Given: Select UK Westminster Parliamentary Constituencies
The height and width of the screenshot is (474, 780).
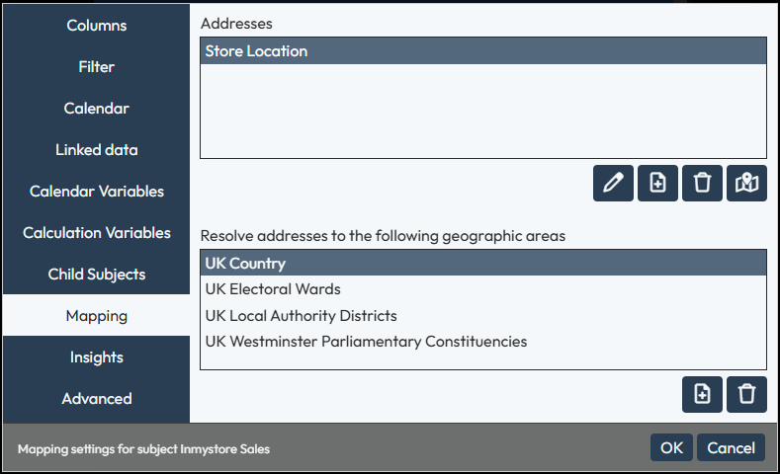Looking at the screenshot, I should (483, 342).
